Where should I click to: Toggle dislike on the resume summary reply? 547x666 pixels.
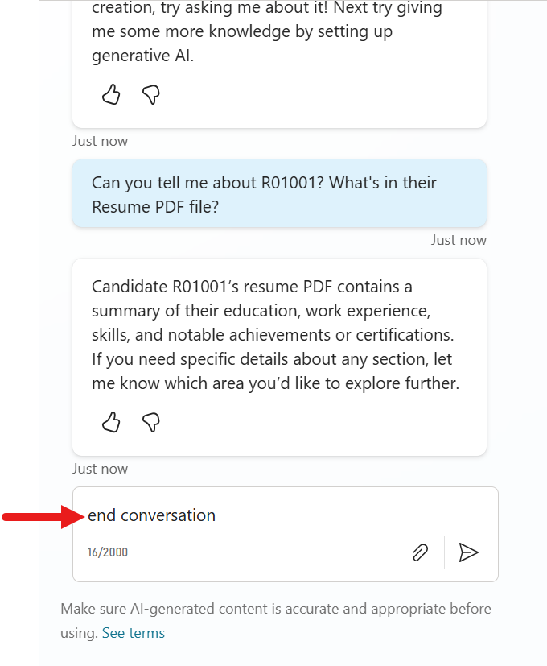150,422
